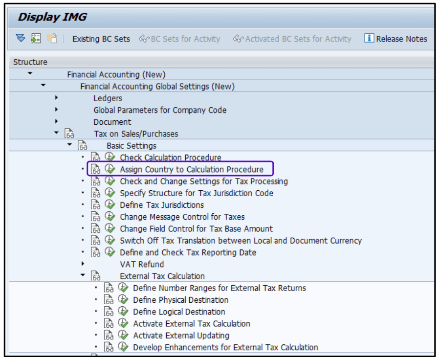Expand the VAT Refund node
The image size is (440, 360).
tap(83, 264)
